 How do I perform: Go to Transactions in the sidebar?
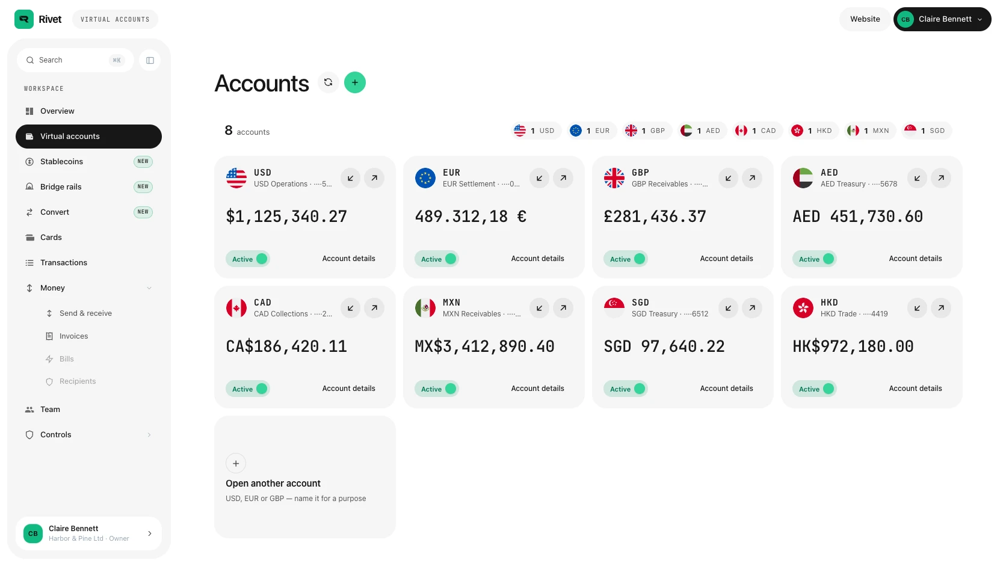click(x=88, y=263)
